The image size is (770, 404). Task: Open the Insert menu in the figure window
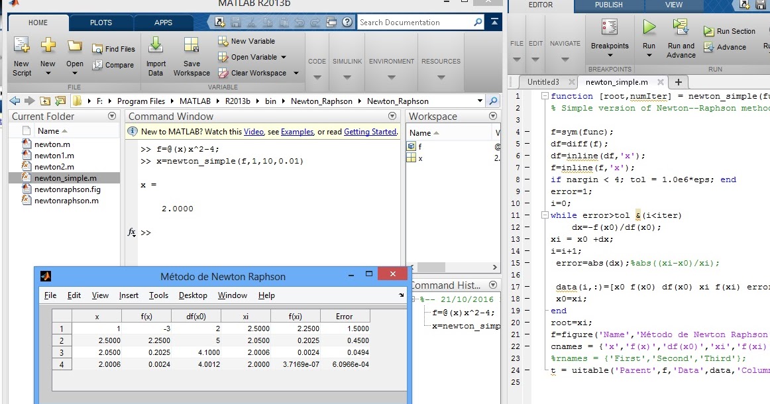point(129,295)
